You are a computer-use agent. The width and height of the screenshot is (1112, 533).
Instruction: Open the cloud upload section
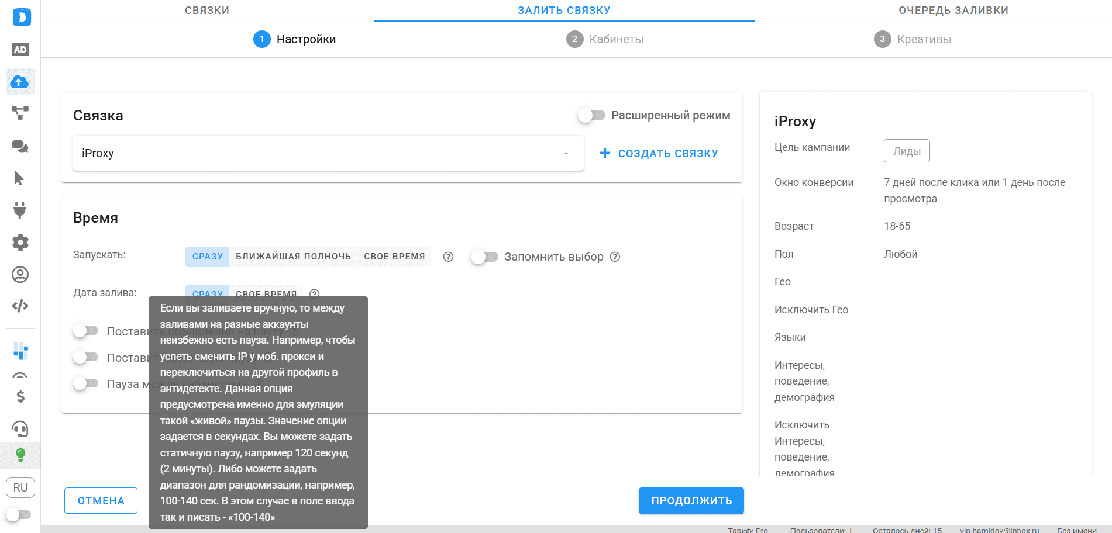(x=20, y=82)
